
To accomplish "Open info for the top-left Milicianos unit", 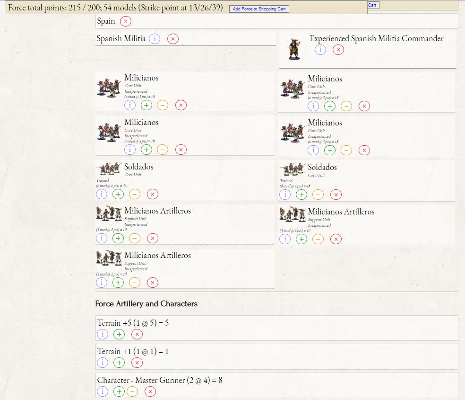I will [130, 105].
